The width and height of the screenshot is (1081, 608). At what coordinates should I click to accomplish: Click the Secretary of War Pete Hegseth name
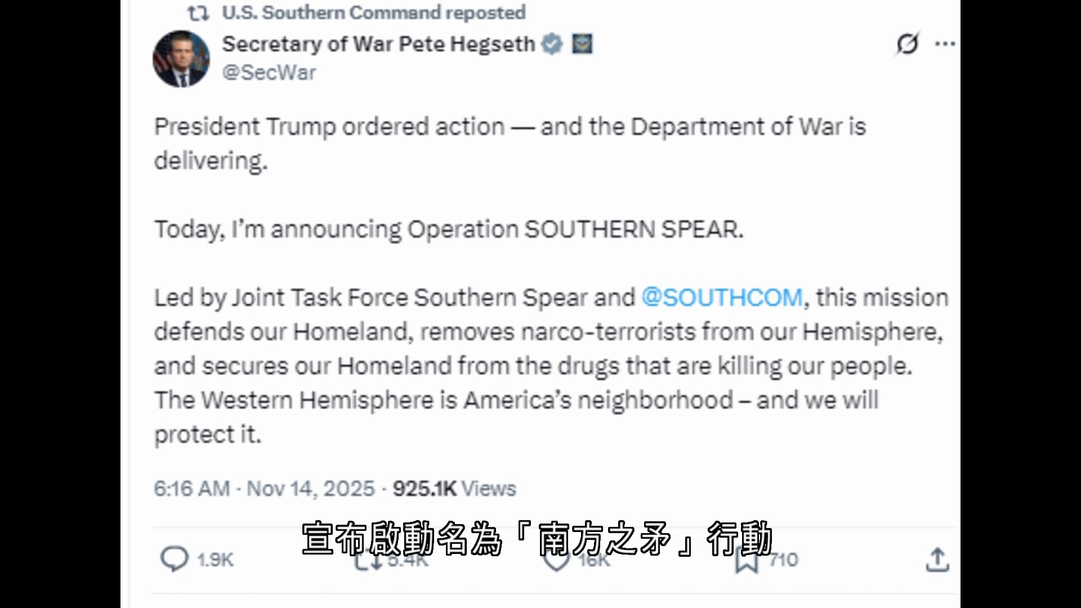click(378, 44)
